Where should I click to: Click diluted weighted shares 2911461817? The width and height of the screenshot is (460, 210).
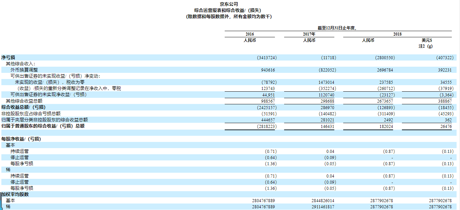pos(323,207)
